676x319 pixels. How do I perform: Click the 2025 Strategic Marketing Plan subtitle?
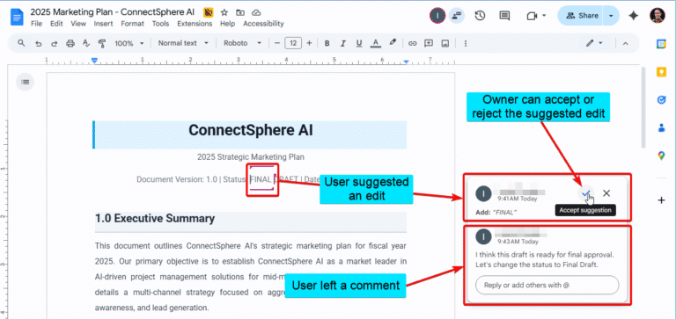[251, 157]
